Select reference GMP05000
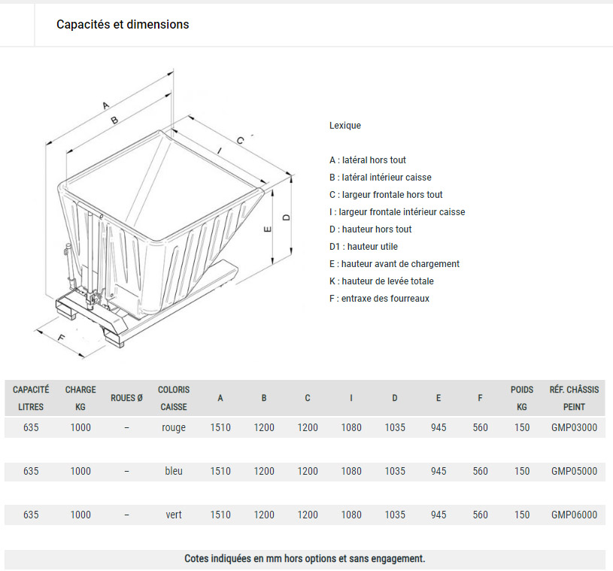613x571 pixels. coord(574,471)
